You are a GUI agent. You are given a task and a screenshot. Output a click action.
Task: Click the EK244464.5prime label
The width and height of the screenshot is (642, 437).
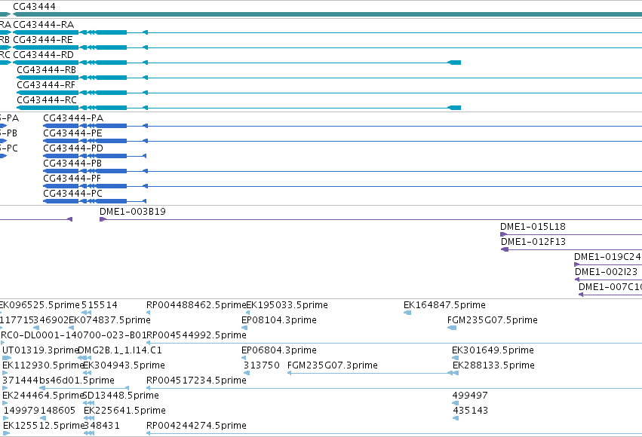tap(43, 396)
